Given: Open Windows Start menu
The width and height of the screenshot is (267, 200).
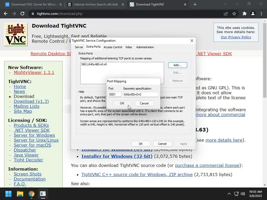Looking at the screenshot, I should (8, 194).
